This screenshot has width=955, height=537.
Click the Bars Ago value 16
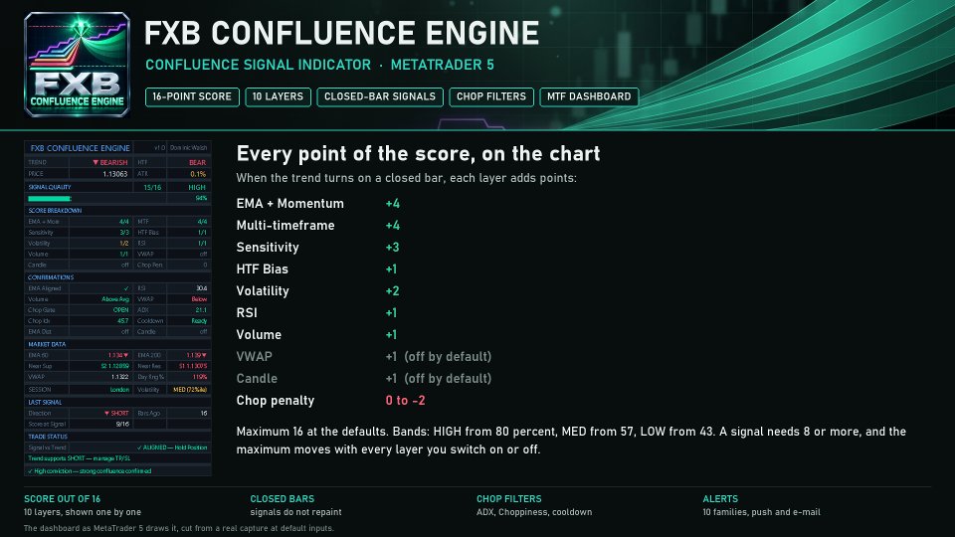(x=204, y=414)
